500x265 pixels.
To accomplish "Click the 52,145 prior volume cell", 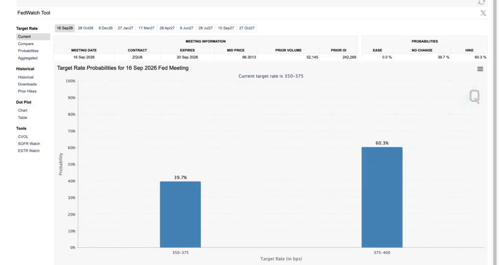I will (288, 58).
